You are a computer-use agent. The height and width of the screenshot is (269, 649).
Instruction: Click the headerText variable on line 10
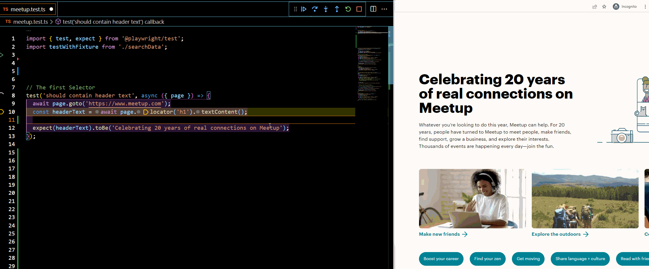(69, 112)
